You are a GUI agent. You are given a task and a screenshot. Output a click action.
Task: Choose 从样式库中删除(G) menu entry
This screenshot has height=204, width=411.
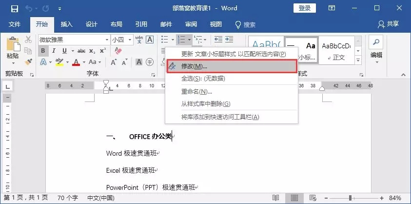[x=232, y=103]
